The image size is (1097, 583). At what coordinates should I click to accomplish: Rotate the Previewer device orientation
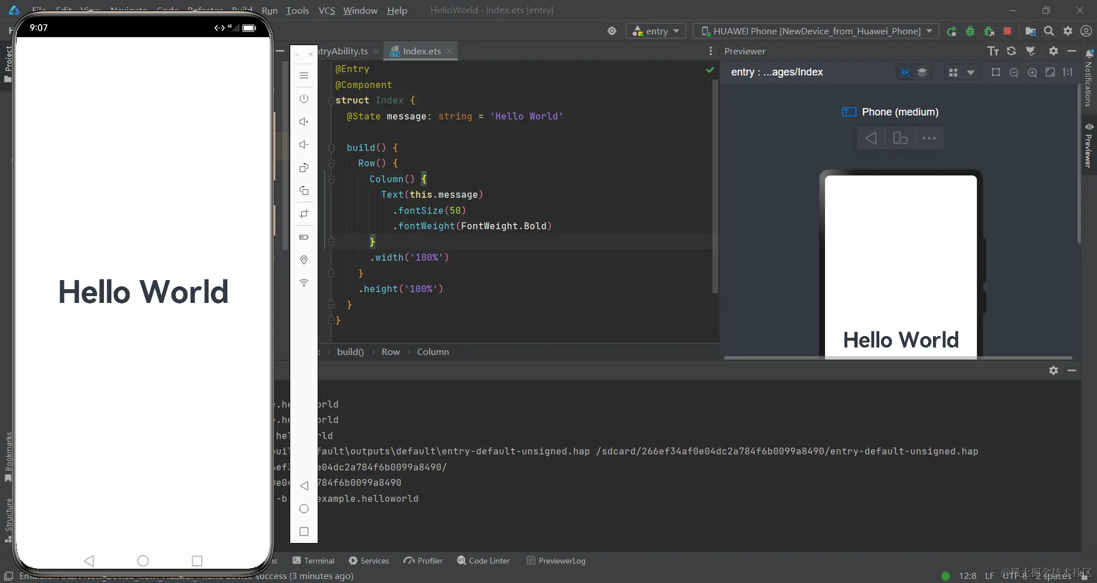pyautogui.click(x=900, y=138)
